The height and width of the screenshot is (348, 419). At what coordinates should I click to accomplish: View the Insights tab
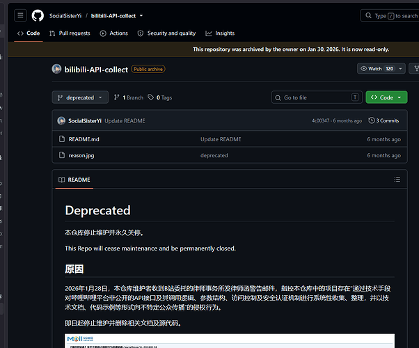(x=220, y=33)
